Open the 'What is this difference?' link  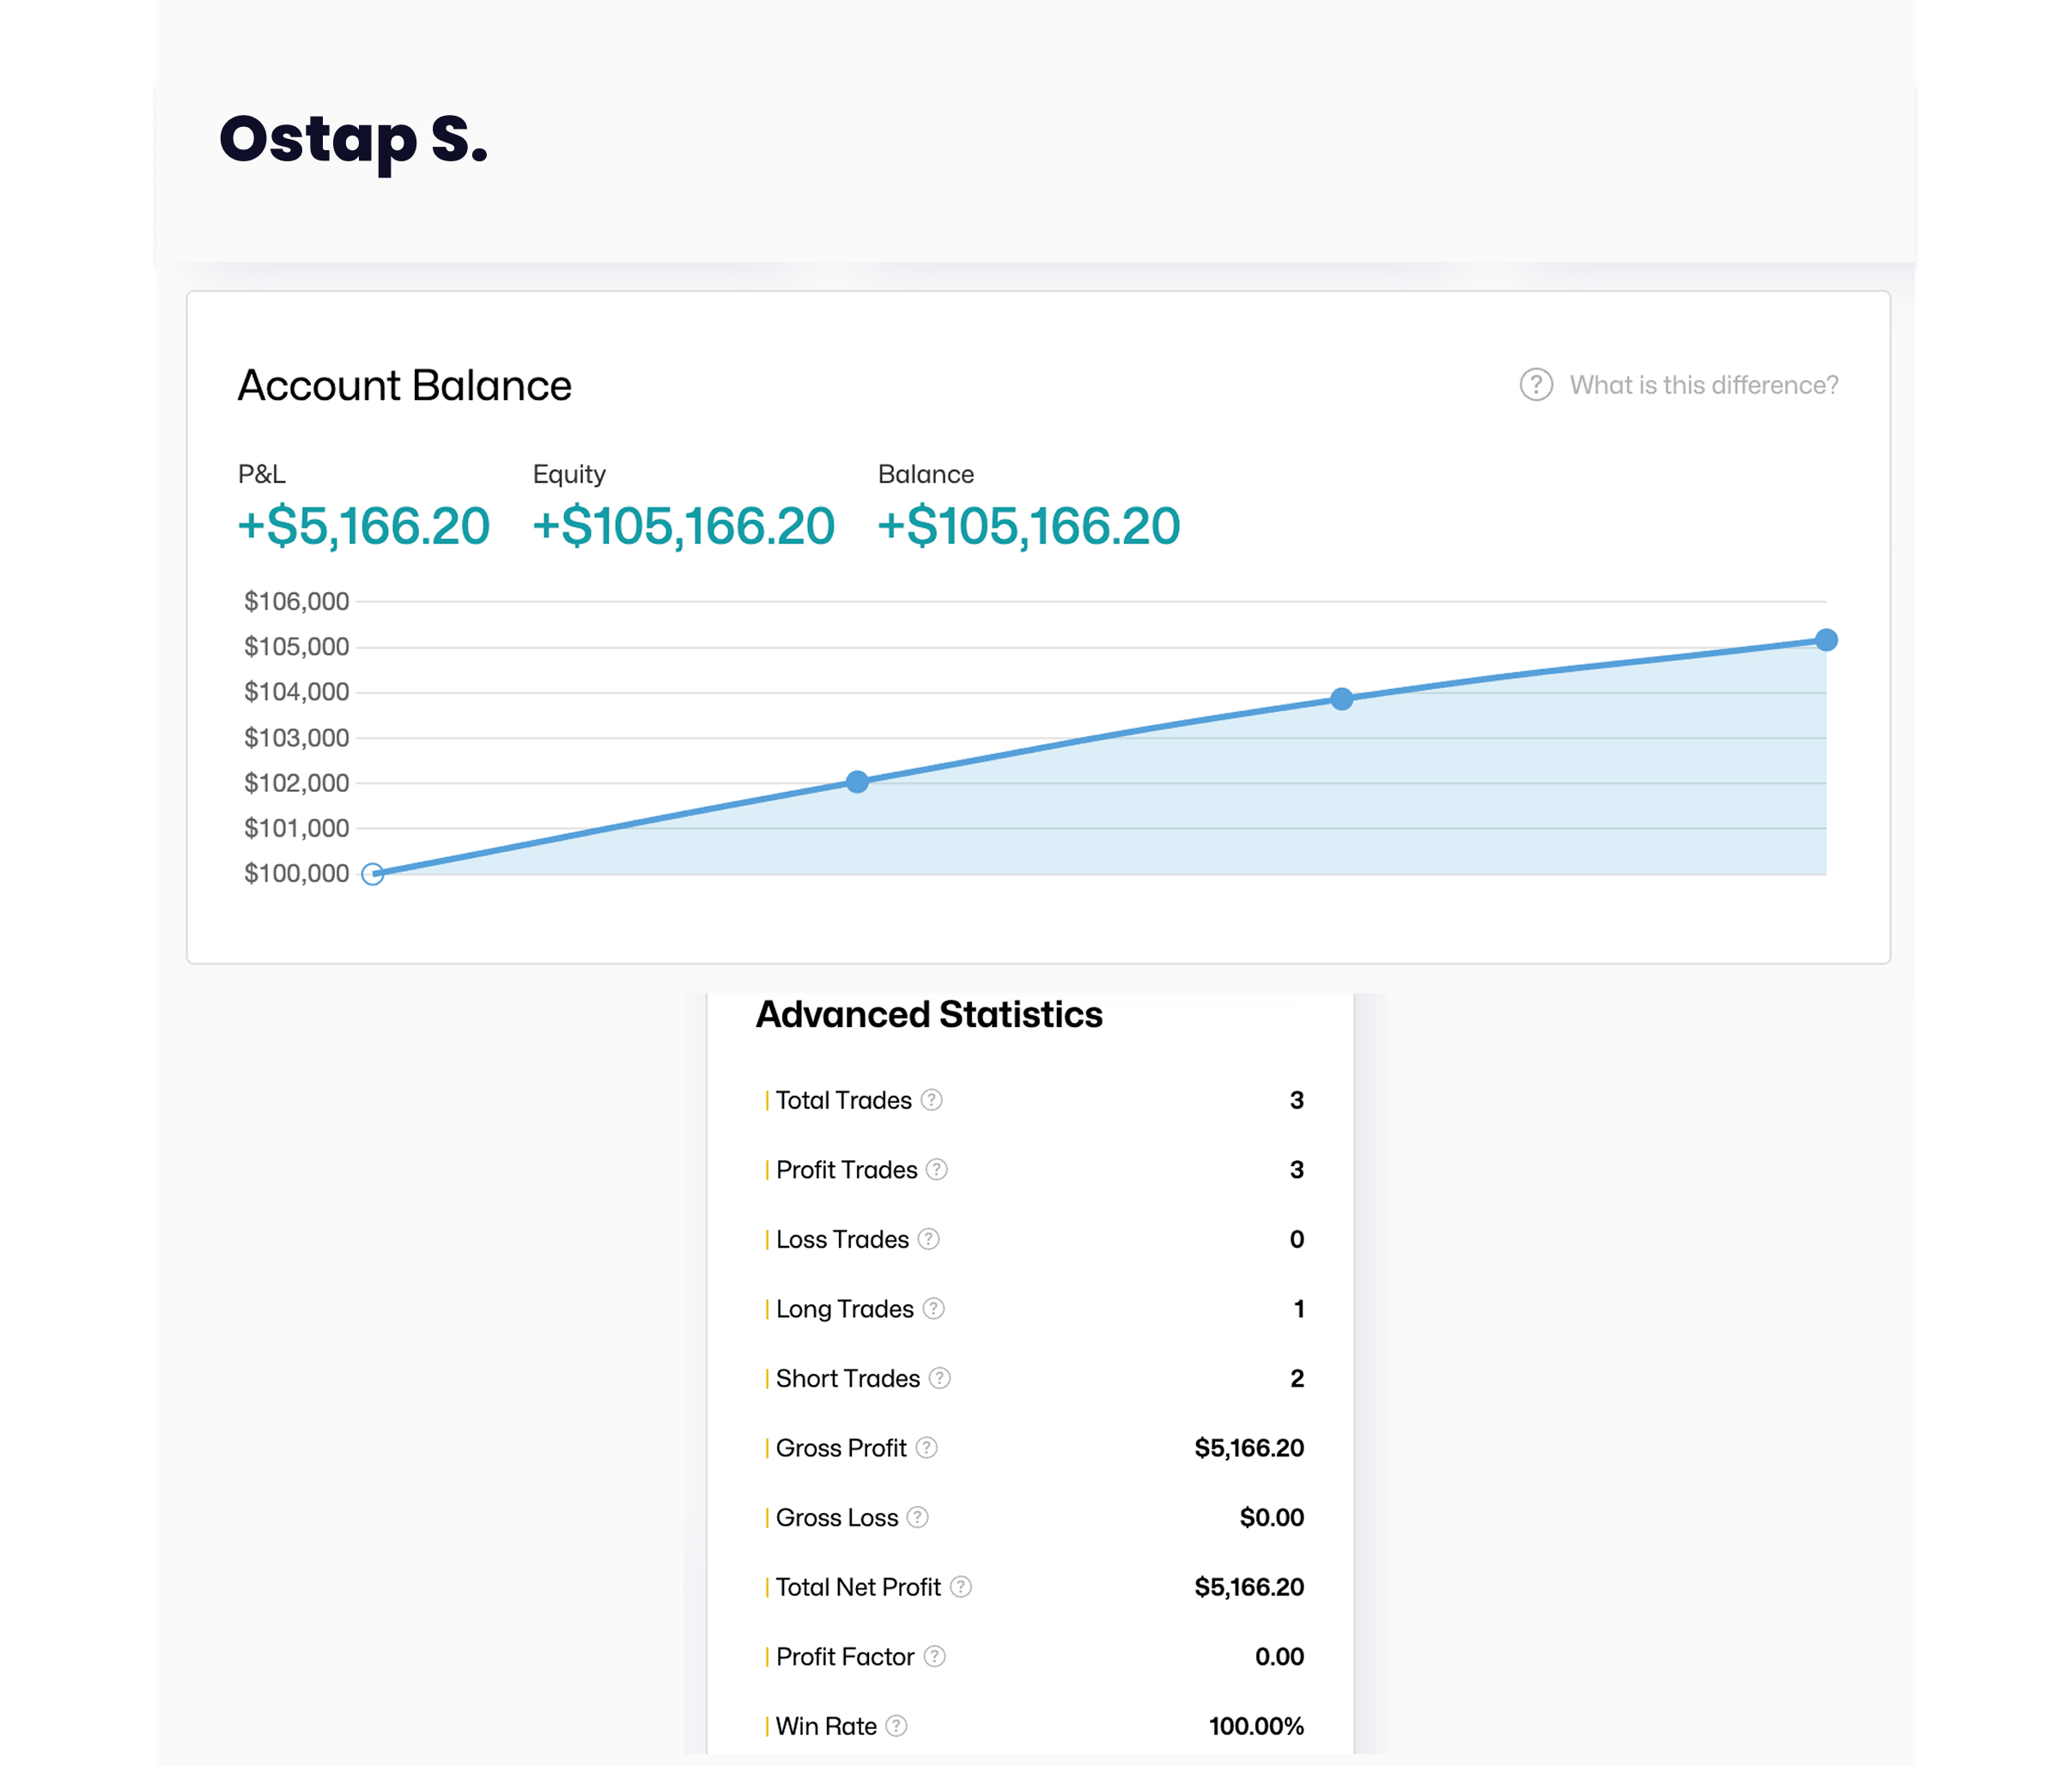coord(1703,384)
